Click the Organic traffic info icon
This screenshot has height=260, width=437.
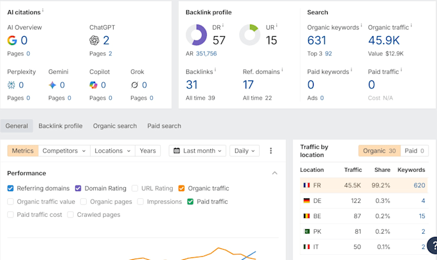point(411,26)
